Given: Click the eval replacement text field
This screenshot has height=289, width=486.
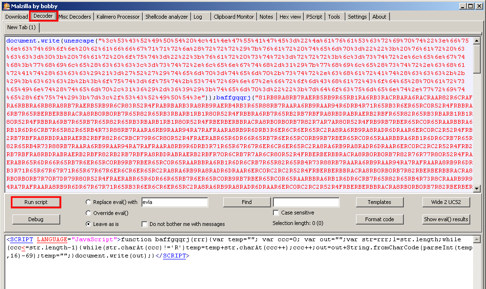Looking at the screenshot, I should pyautogui.click(x=174, y=202).
